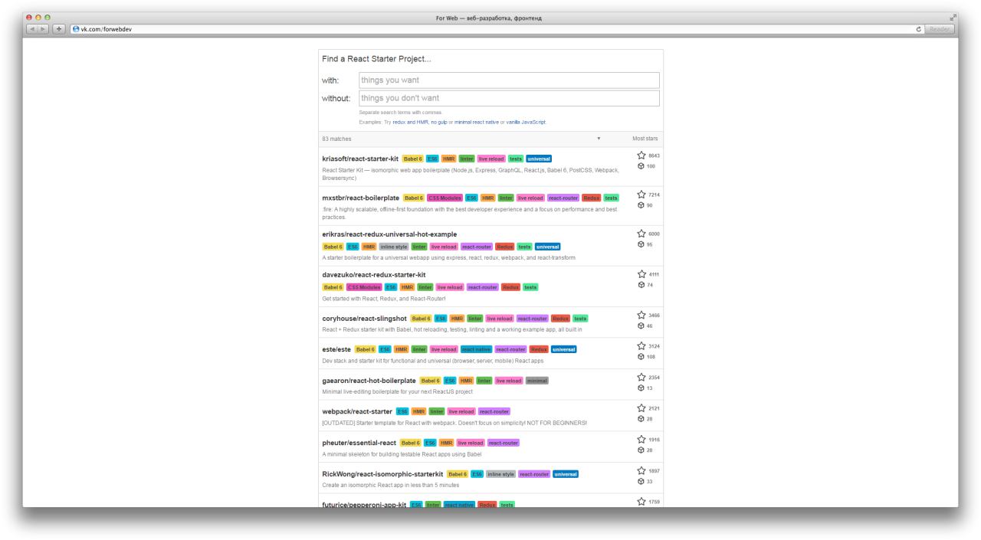Click the package icon for pheuter/essential-react
981x540 pixels.
coord(641,450)
